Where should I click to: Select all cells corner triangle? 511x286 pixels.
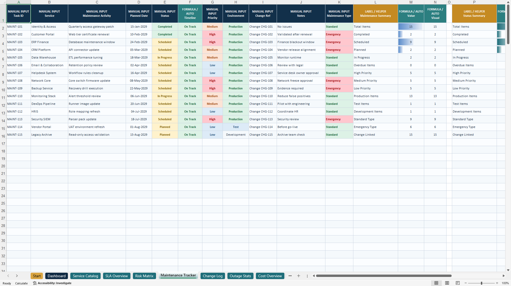[x=3, y=2]
